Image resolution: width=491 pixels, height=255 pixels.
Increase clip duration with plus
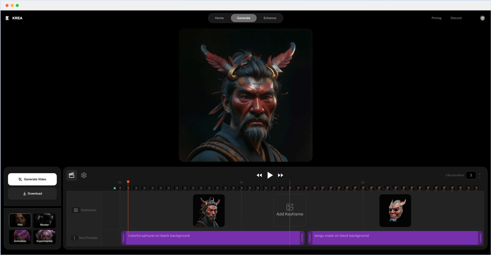[480, 174]
